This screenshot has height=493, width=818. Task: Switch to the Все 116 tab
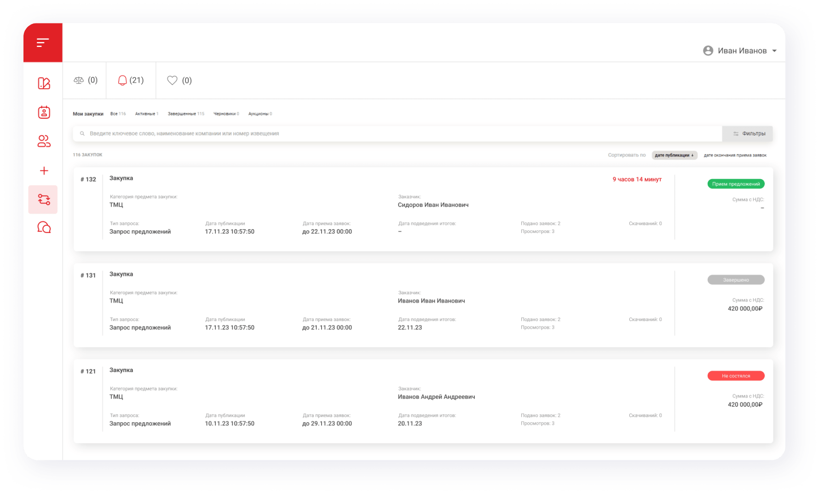(118, 114)
